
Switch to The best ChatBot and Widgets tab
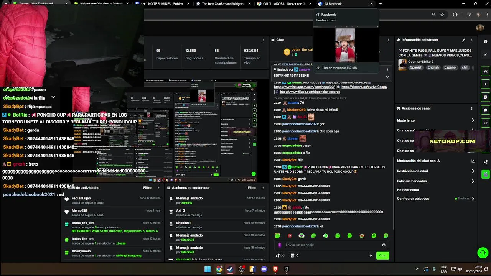[222, 4]
